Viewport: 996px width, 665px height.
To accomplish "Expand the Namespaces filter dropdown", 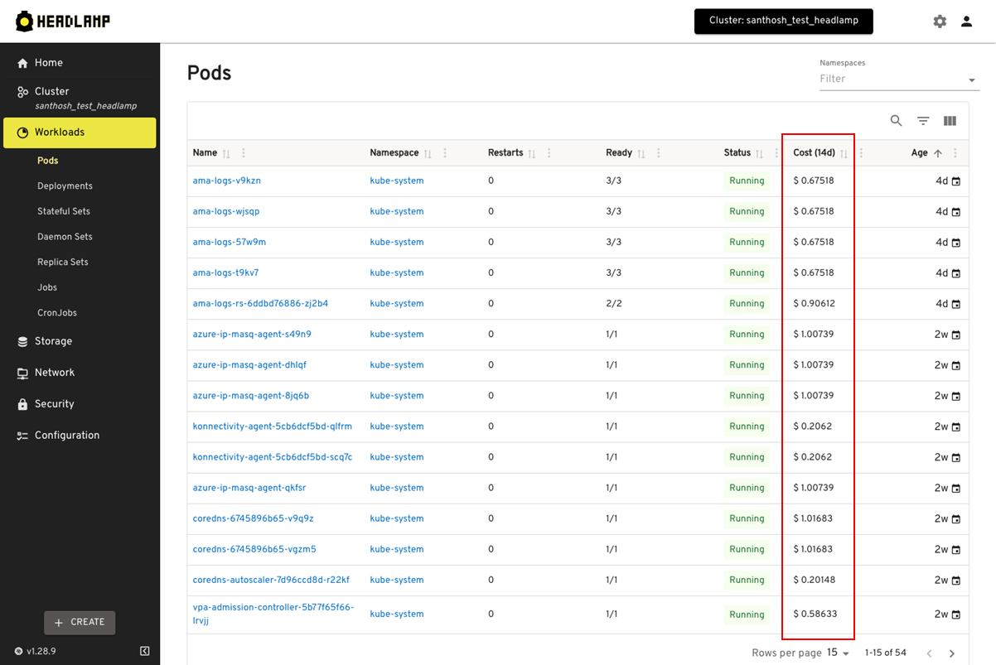I will pos(971,80).
